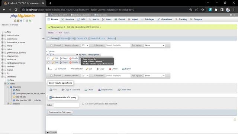This screenshot has width=238, height=134.
Task: Collapse the navigation panel tree icon
Action: point(41,29)
